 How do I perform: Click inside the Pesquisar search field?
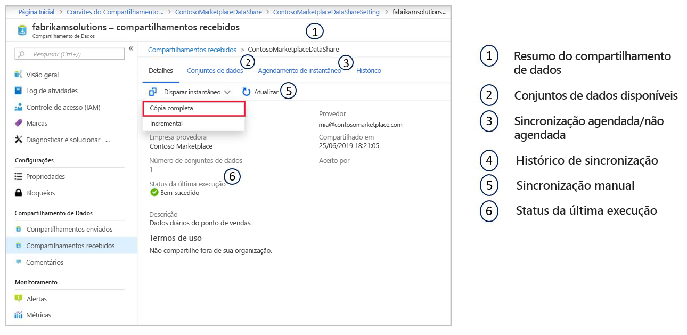click(69, 54)
